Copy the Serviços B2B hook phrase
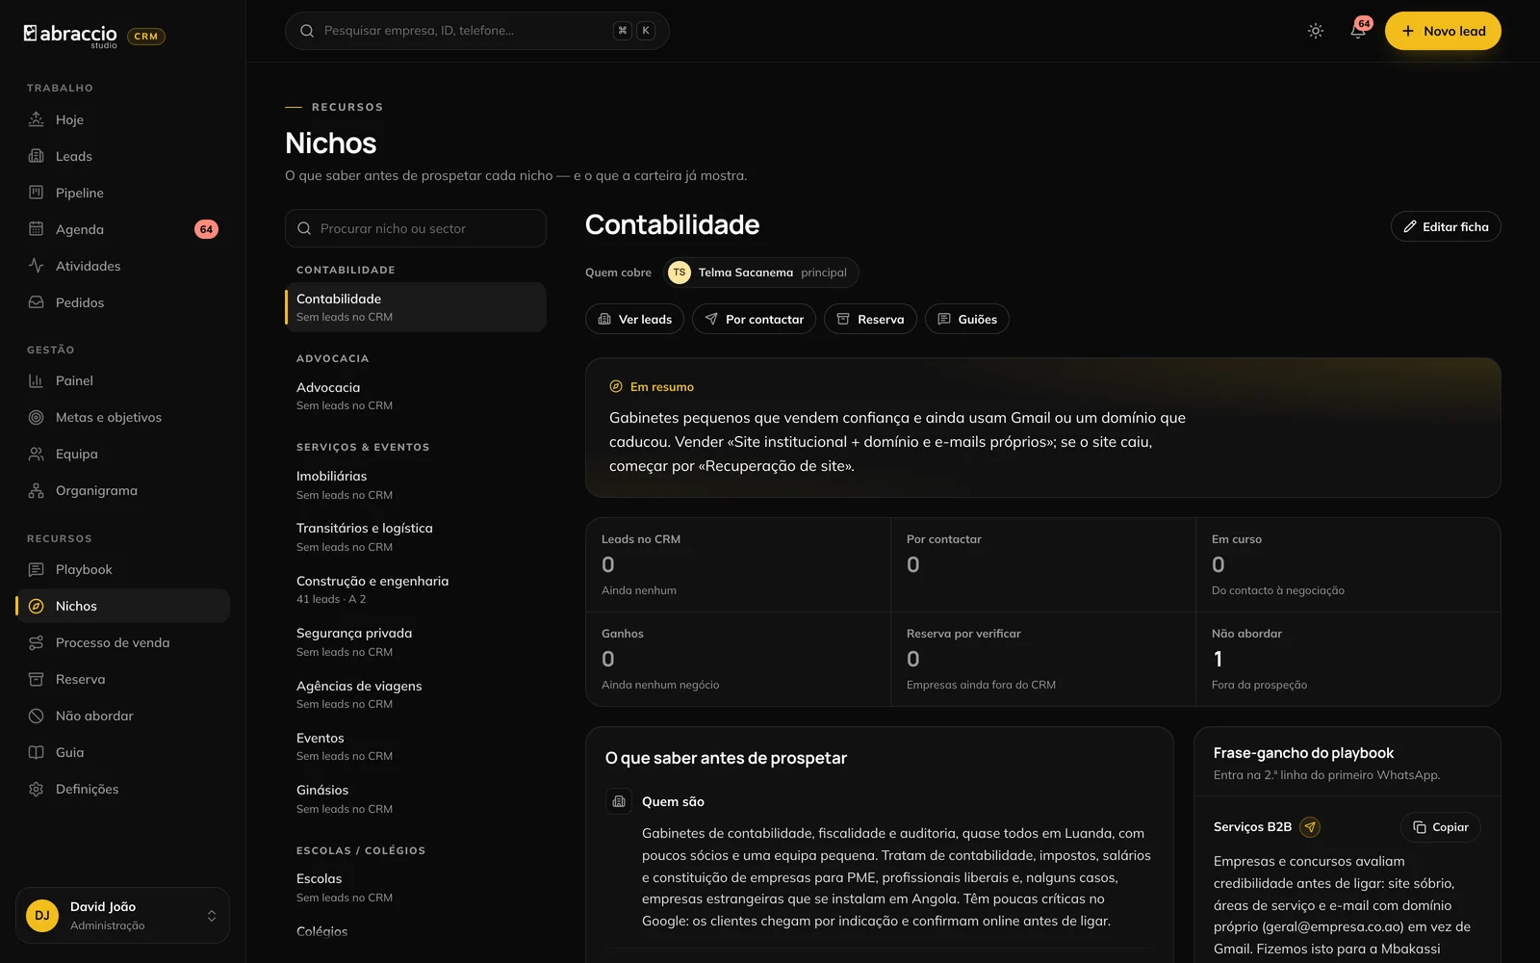The image size is (1540, 963). (x=1440, y=827)
